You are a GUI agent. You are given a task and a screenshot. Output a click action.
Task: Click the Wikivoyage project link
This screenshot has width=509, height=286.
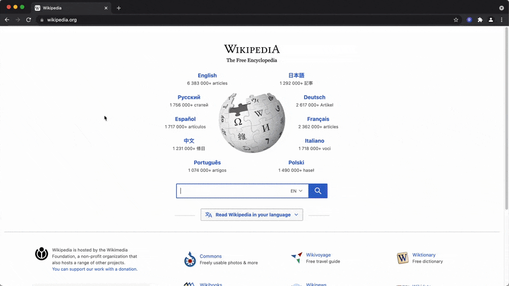pos(318,255)
